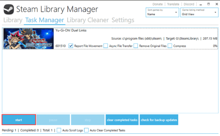The width and height of the screenshot is (220, 136).
Task: Click check for backup updates button
Action: click(x=159, y=120)
